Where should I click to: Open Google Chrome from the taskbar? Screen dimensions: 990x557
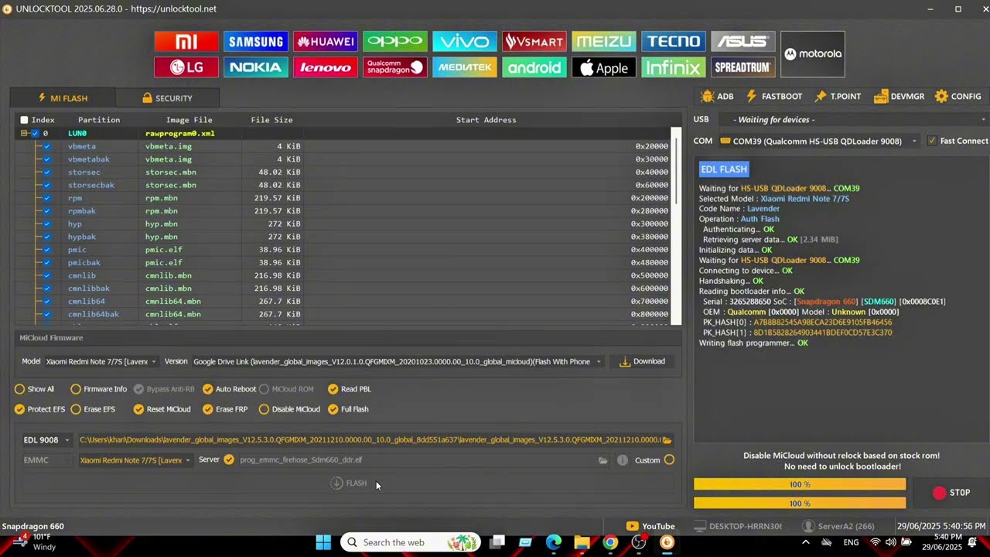pos(610,542)
